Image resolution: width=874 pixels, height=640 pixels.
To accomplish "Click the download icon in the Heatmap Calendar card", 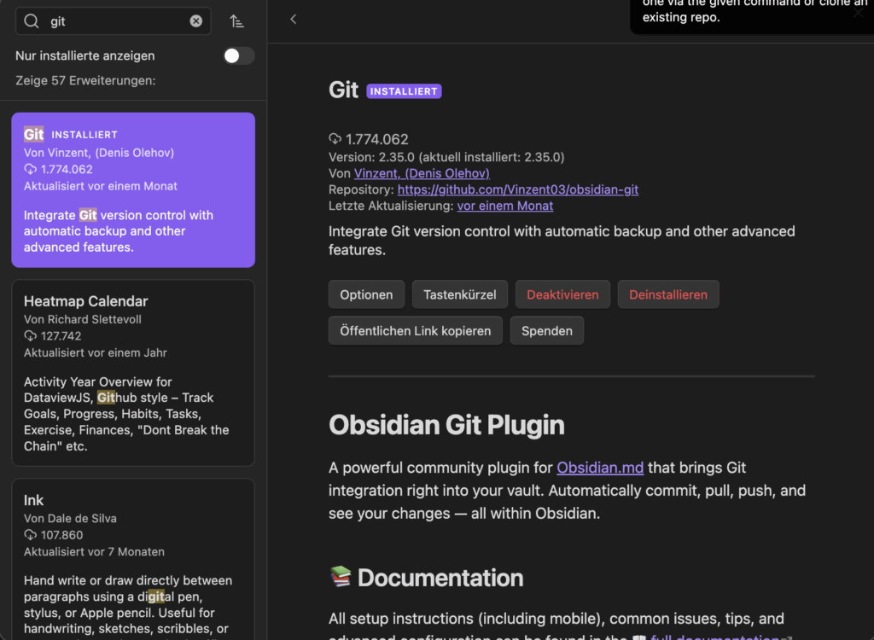I will (31, 336).
